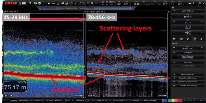206x103 pixels.
Task: Decrease the -72 dB gain setting
Action: pos(174,33)
